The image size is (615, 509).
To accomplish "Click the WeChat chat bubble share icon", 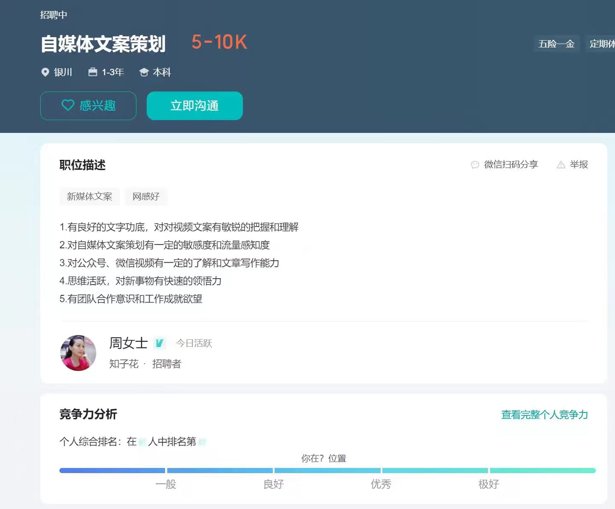I will [x=475, y=165].
